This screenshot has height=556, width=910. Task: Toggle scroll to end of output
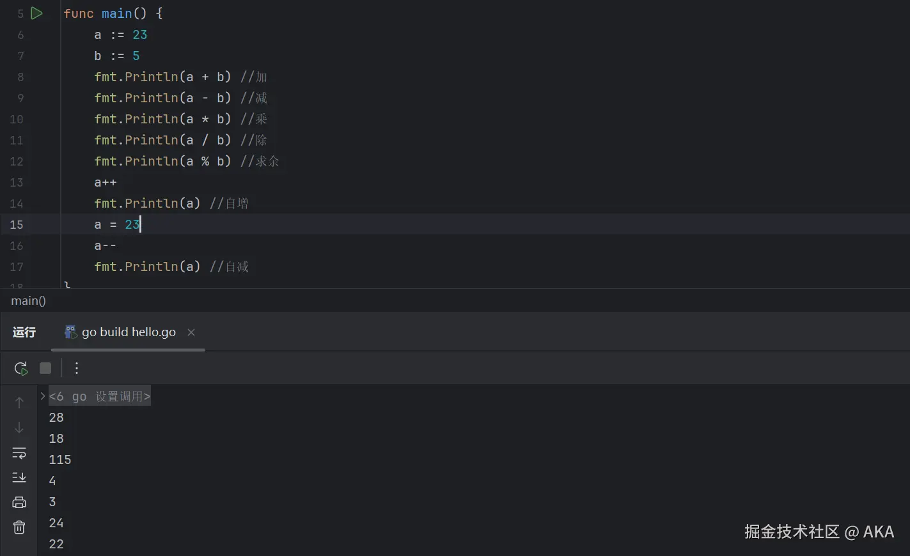(19, 477)
